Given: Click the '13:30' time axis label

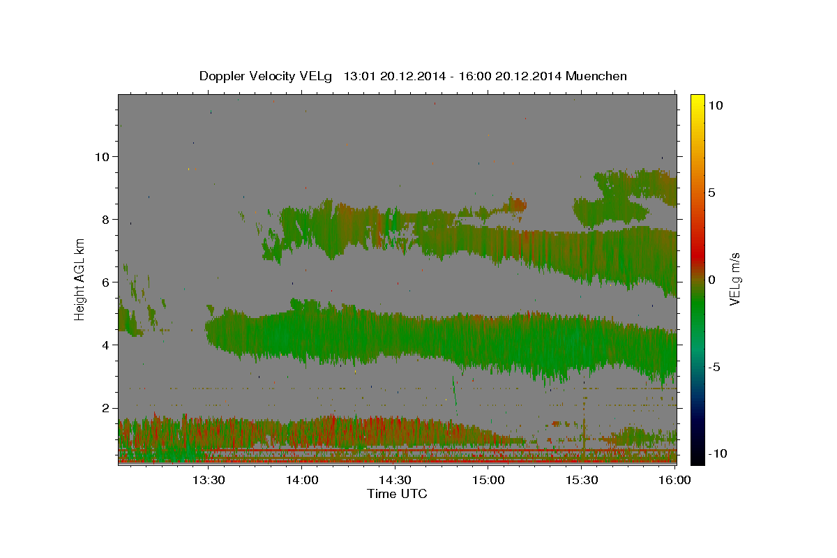Looking at the screenshot, I should click(x=208, y=480).
